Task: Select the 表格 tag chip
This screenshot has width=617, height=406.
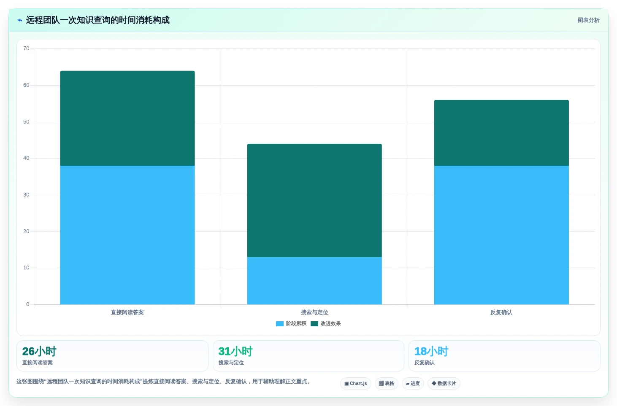Action: [x=387, y=383]
